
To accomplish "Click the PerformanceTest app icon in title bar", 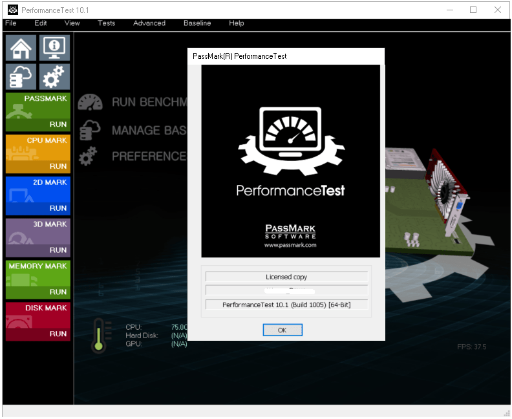I will (13, 10).
